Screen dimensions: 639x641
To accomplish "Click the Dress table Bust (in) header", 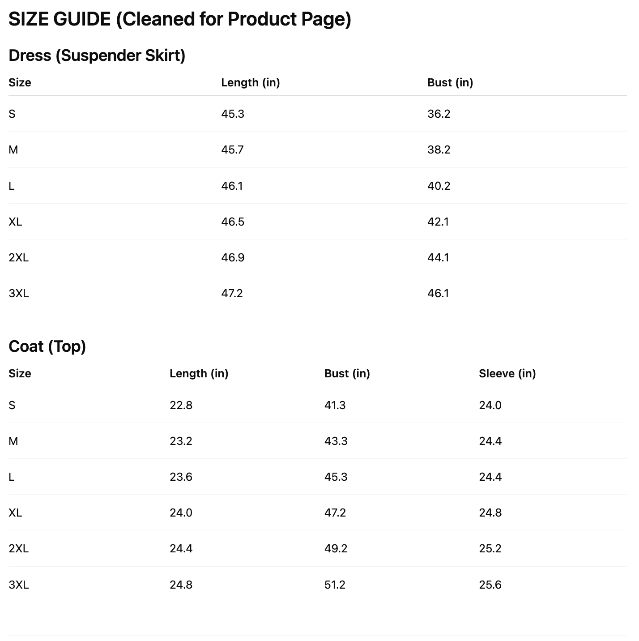I will tap(450, 82).
